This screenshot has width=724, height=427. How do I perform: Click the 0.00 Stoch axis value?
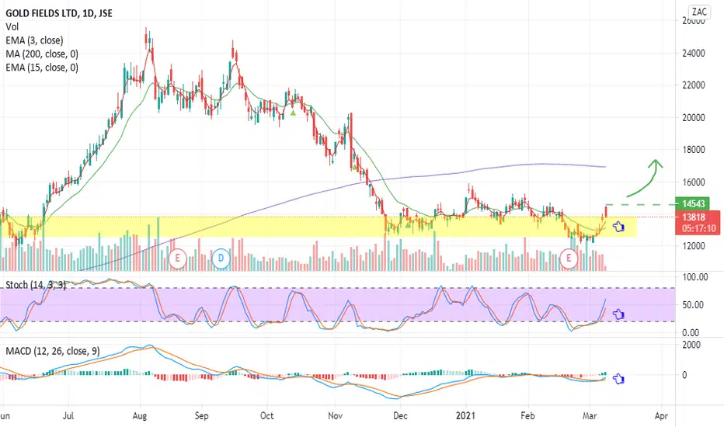[x=691, y=332]
